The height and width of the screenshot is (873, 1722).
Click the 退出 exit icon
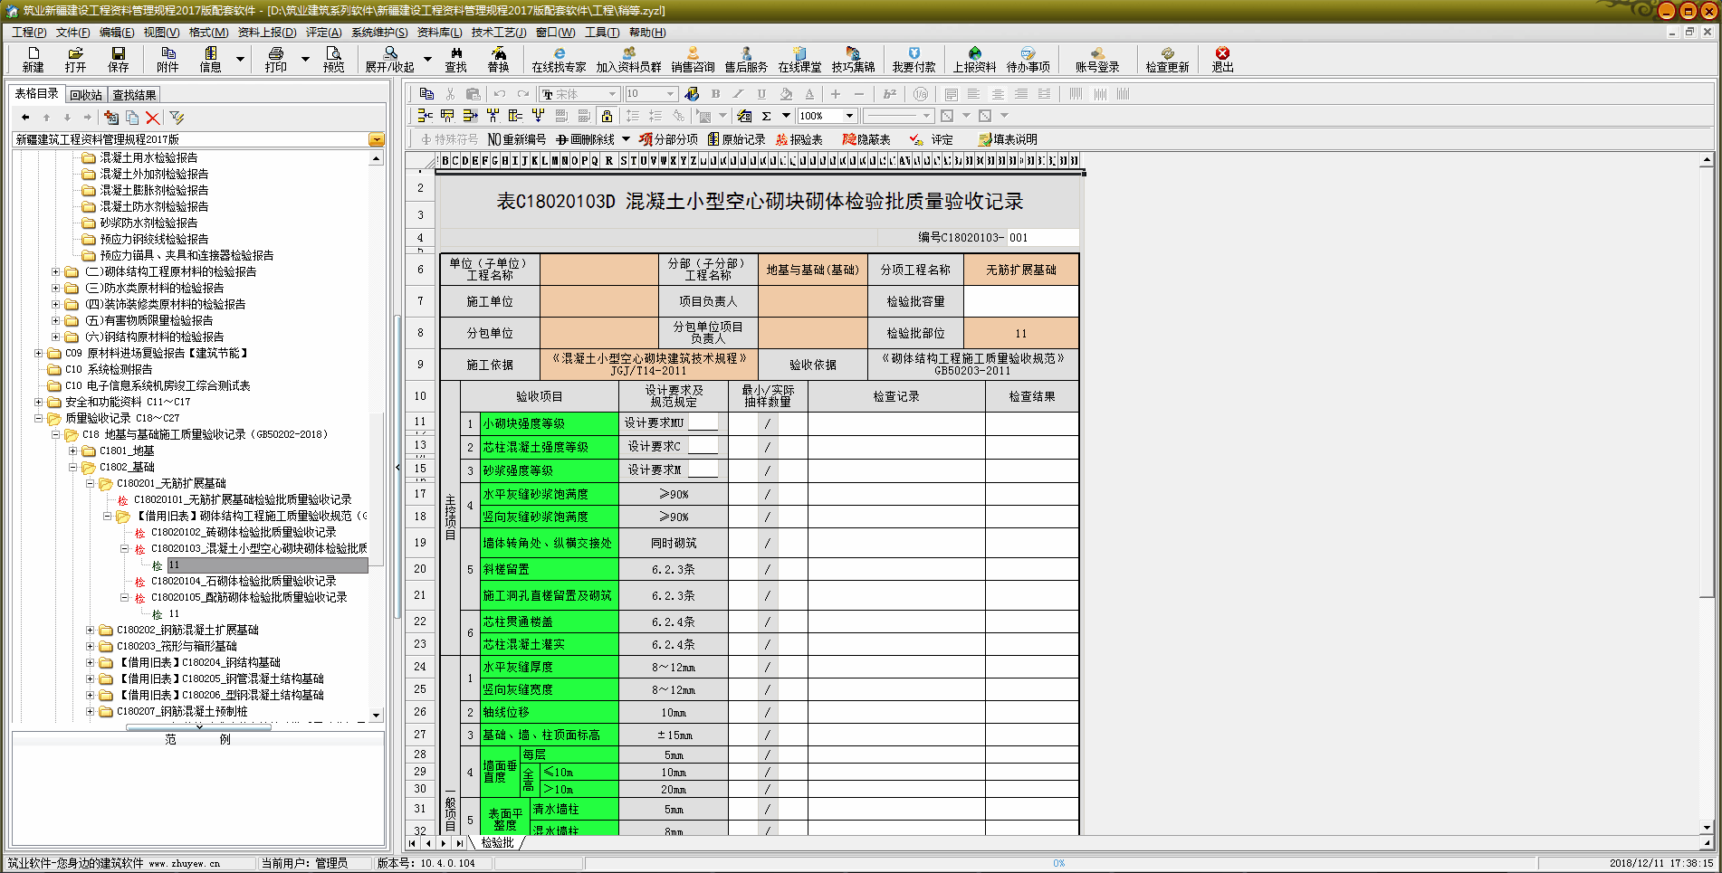1222,59
